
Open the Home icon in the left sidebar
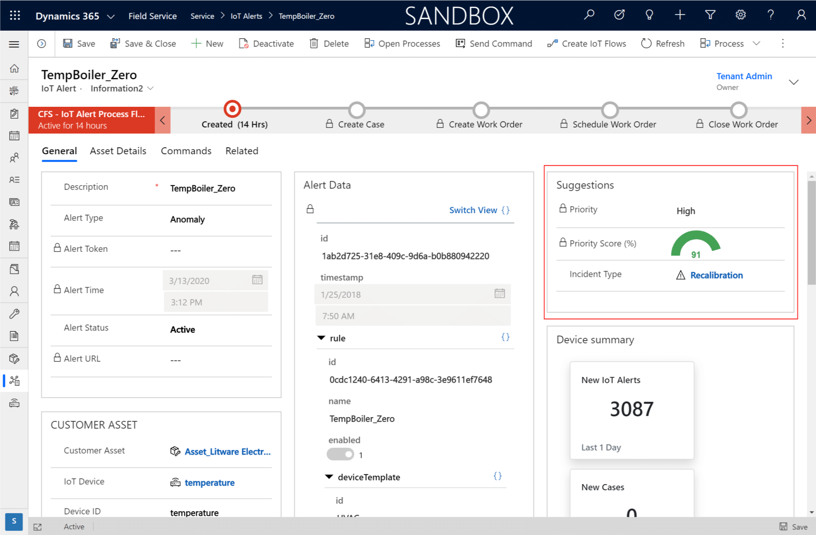pos(14,68)
